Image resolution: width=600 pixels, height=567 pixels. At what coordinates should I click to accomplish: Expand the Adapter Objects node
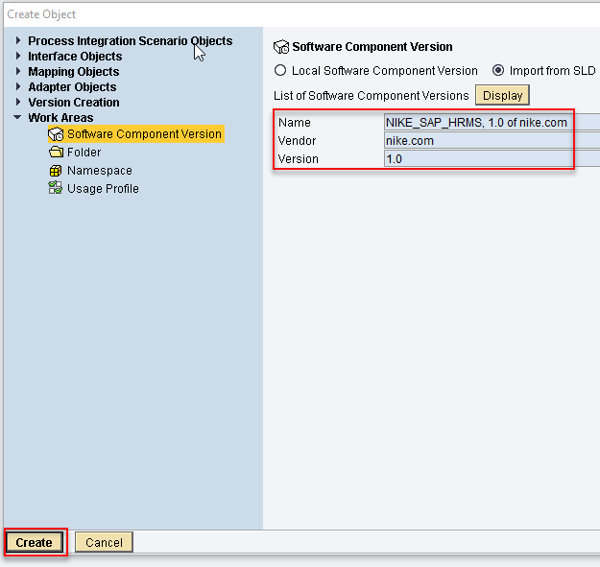click(18, 86)
